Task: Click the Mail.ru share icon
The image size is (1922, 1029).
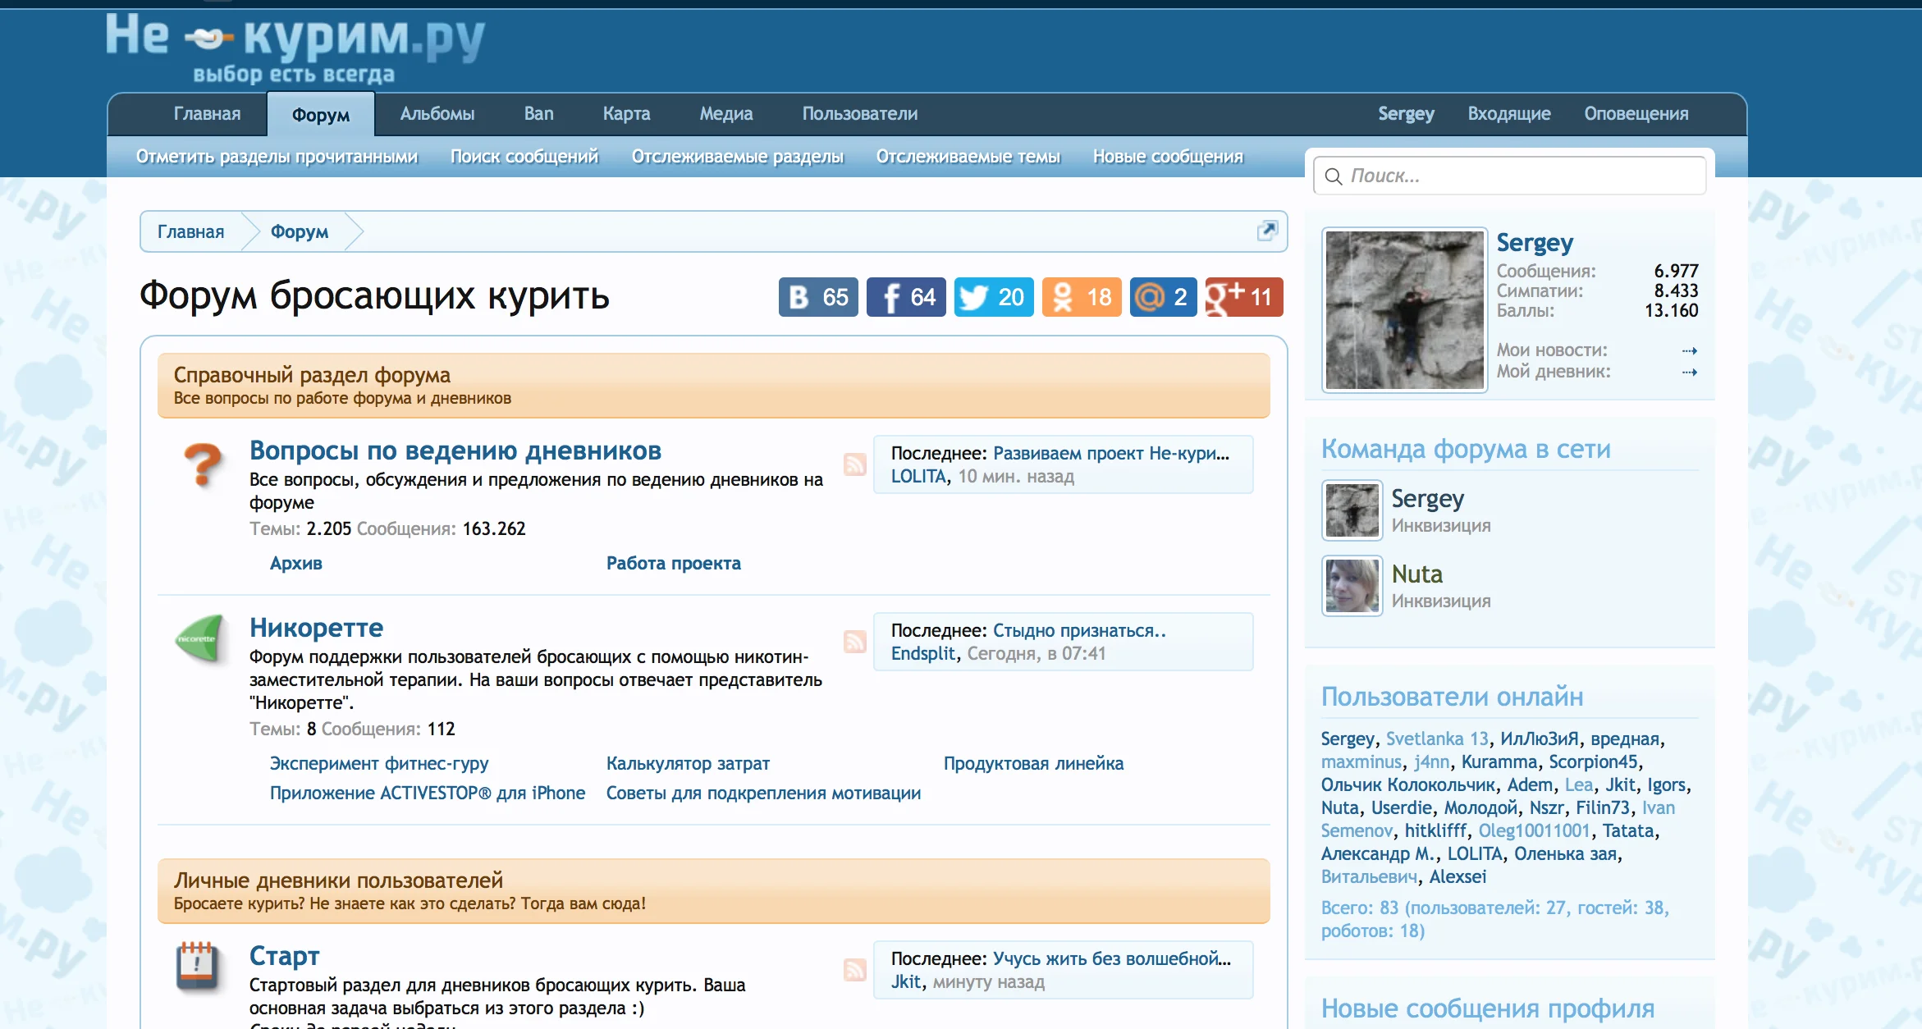Action: pos(1163,297)
